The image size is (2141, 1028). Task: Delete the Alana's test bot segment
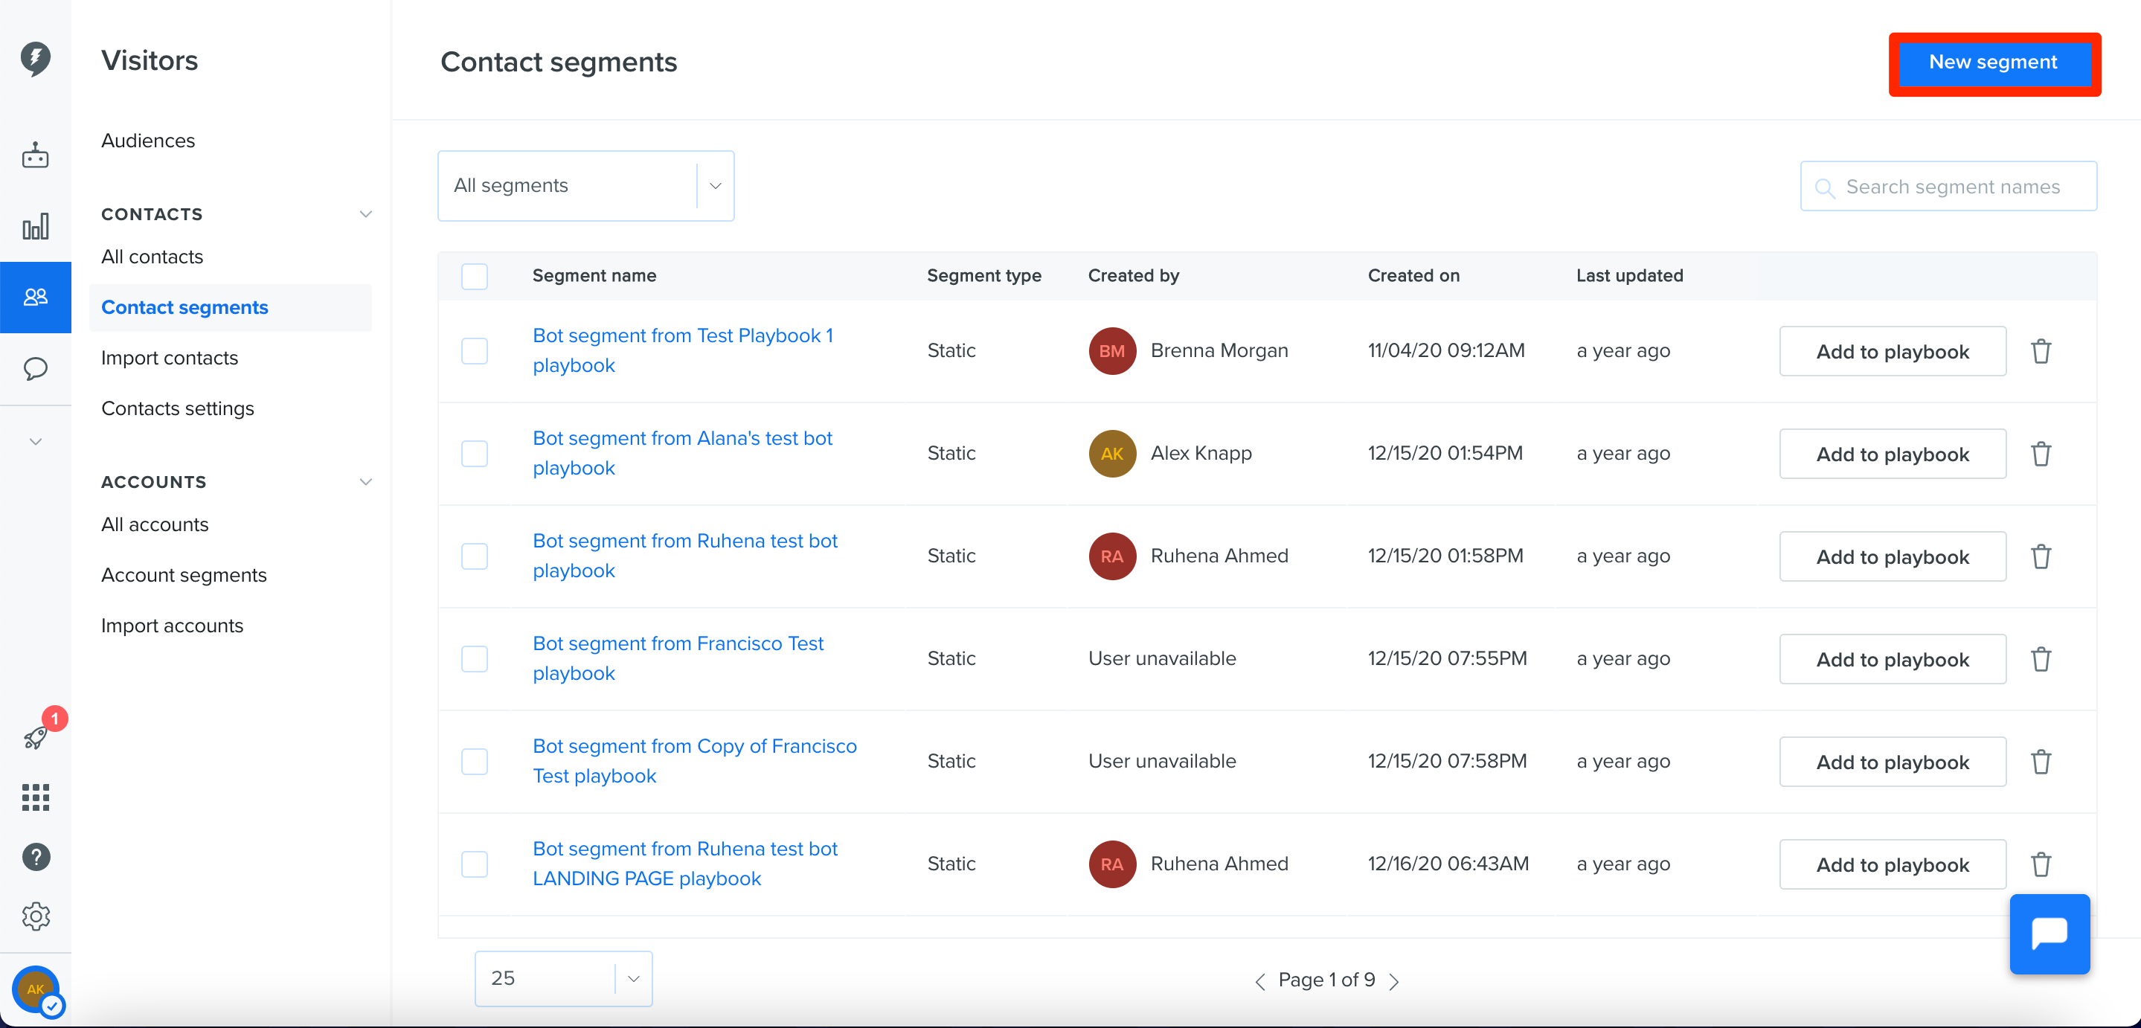coord(2041,454)
